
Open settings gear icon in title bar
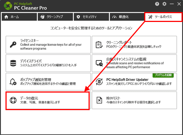164,4
